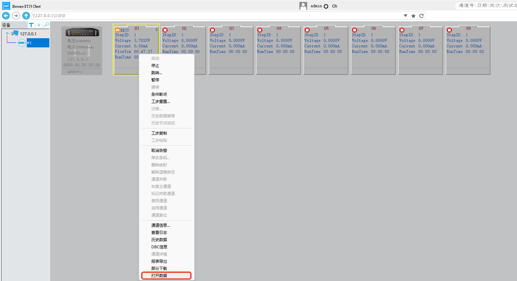Click the REST running status icon on channel 101
The width and height of the screenshot is (517, 281).
coord(117,30)
